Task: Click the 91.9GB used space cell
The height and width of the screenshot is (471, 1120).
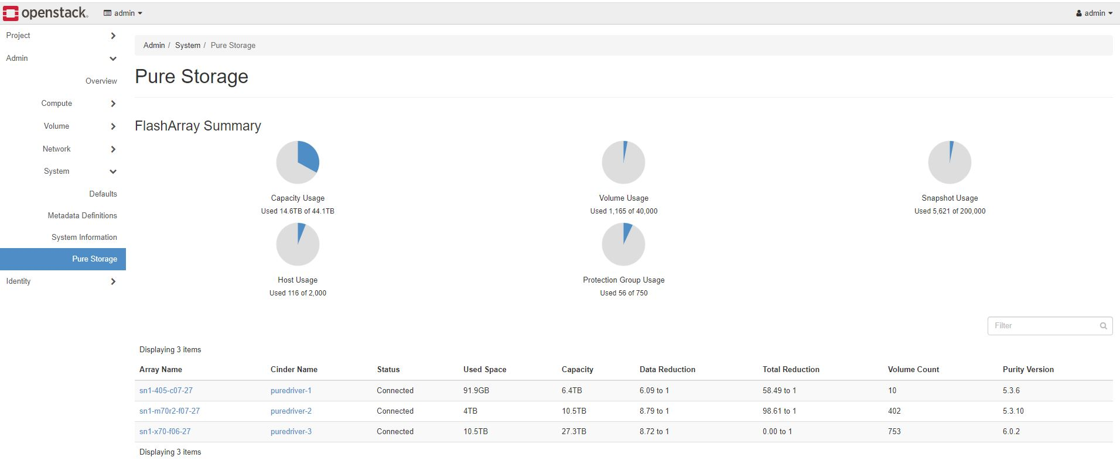Action: coord(476,390)
